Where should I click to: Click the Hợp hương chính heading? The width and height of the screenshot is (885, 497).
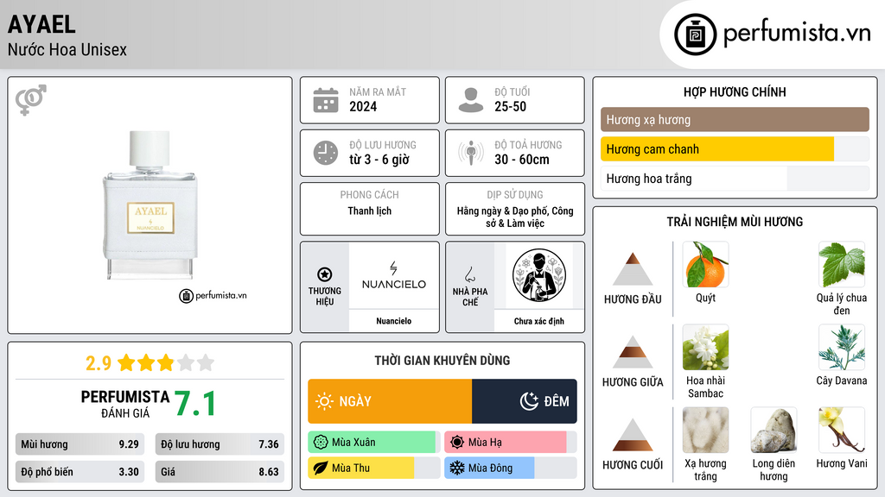(x=735, y=91)
